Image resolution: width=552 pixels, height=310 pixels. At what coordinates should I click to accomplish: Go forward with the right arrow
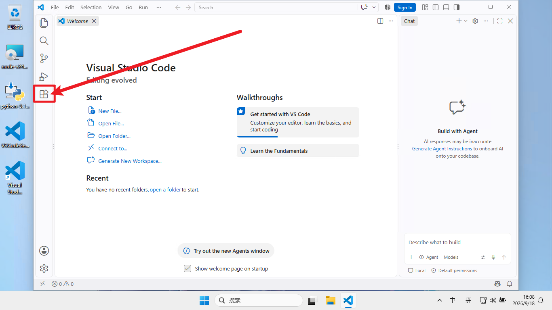(188, 7)
